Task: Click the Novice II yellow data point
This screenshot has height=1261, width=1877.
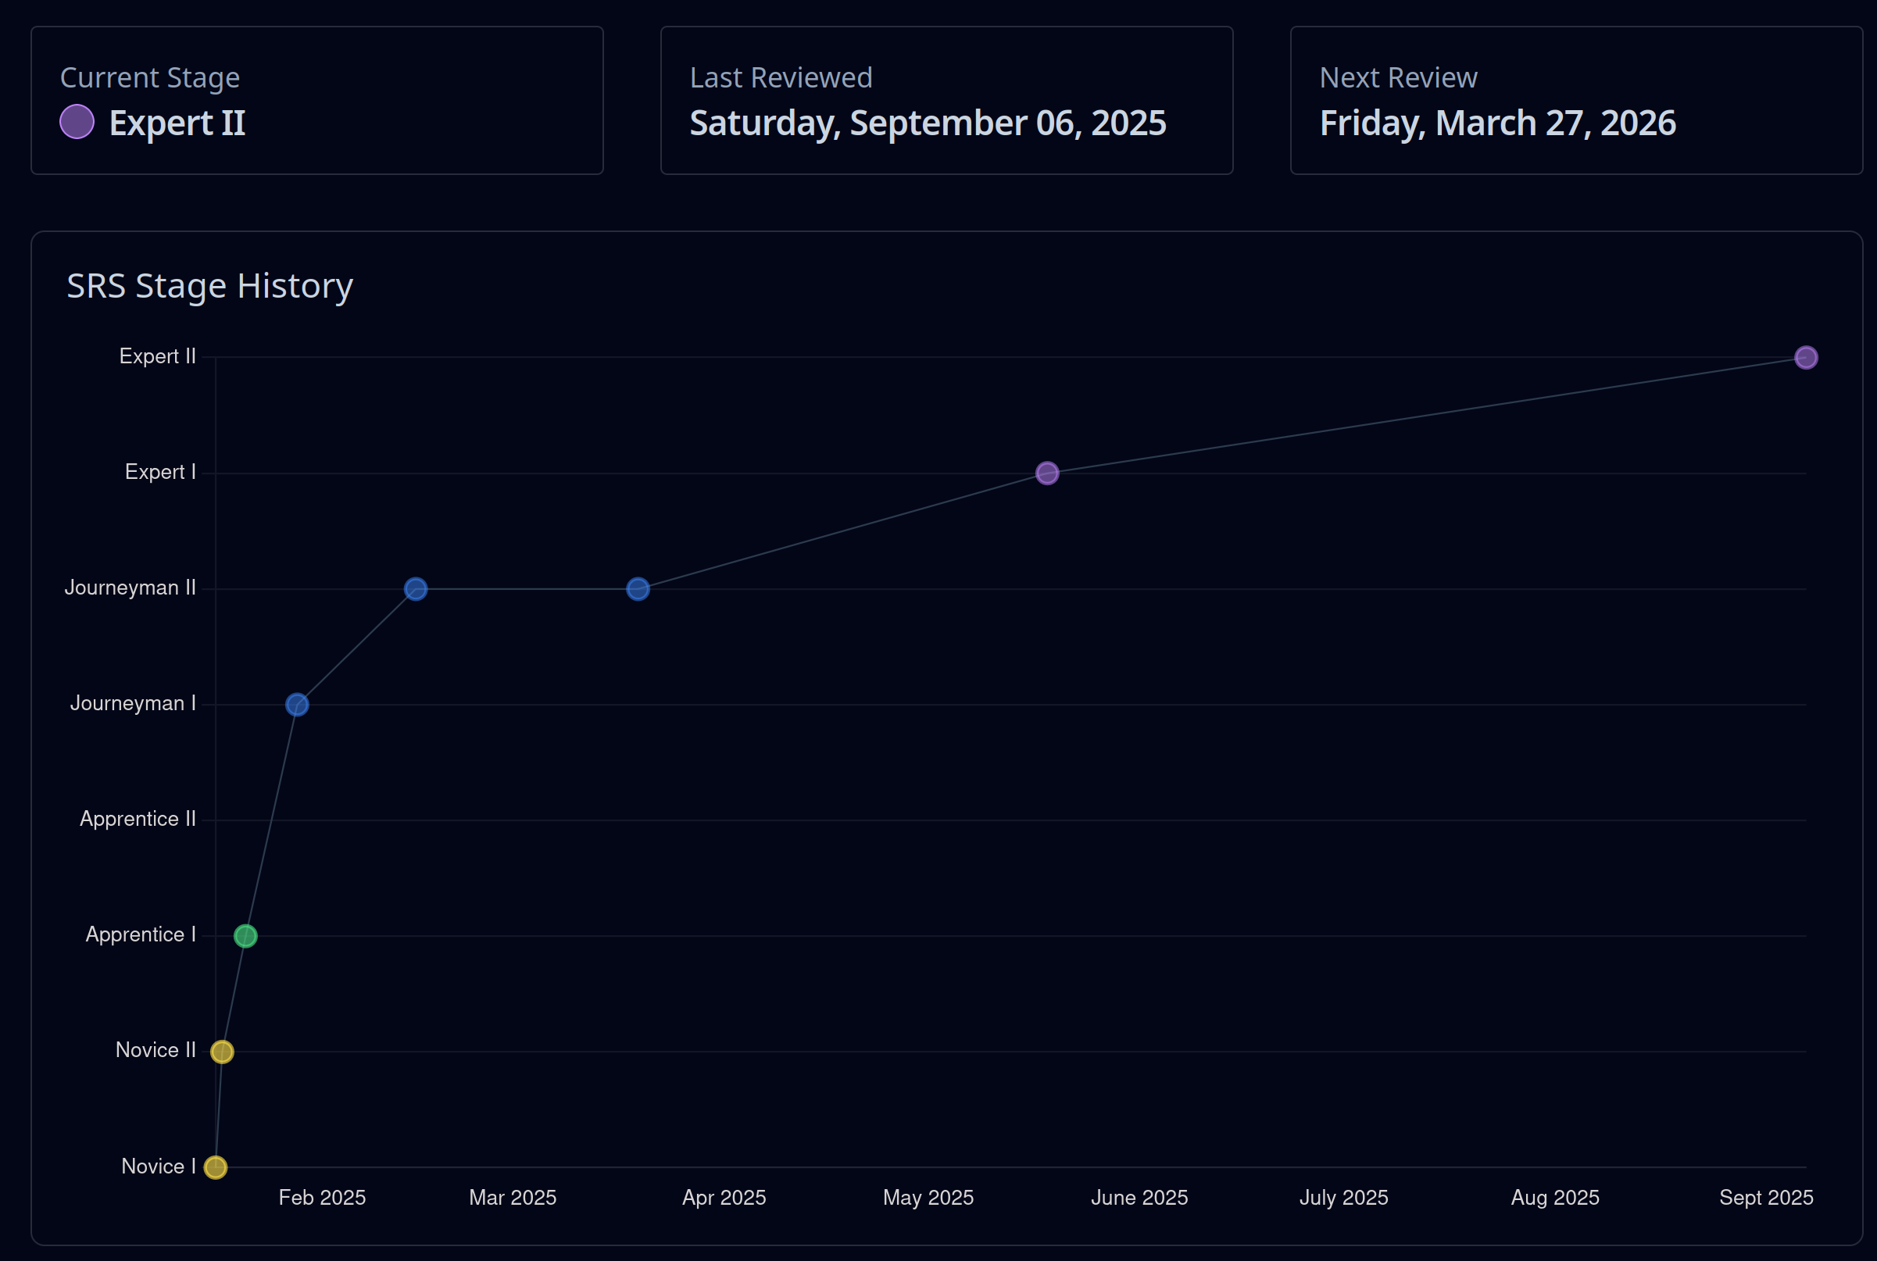Action: pyautogui.click(x=222, y=1052)
